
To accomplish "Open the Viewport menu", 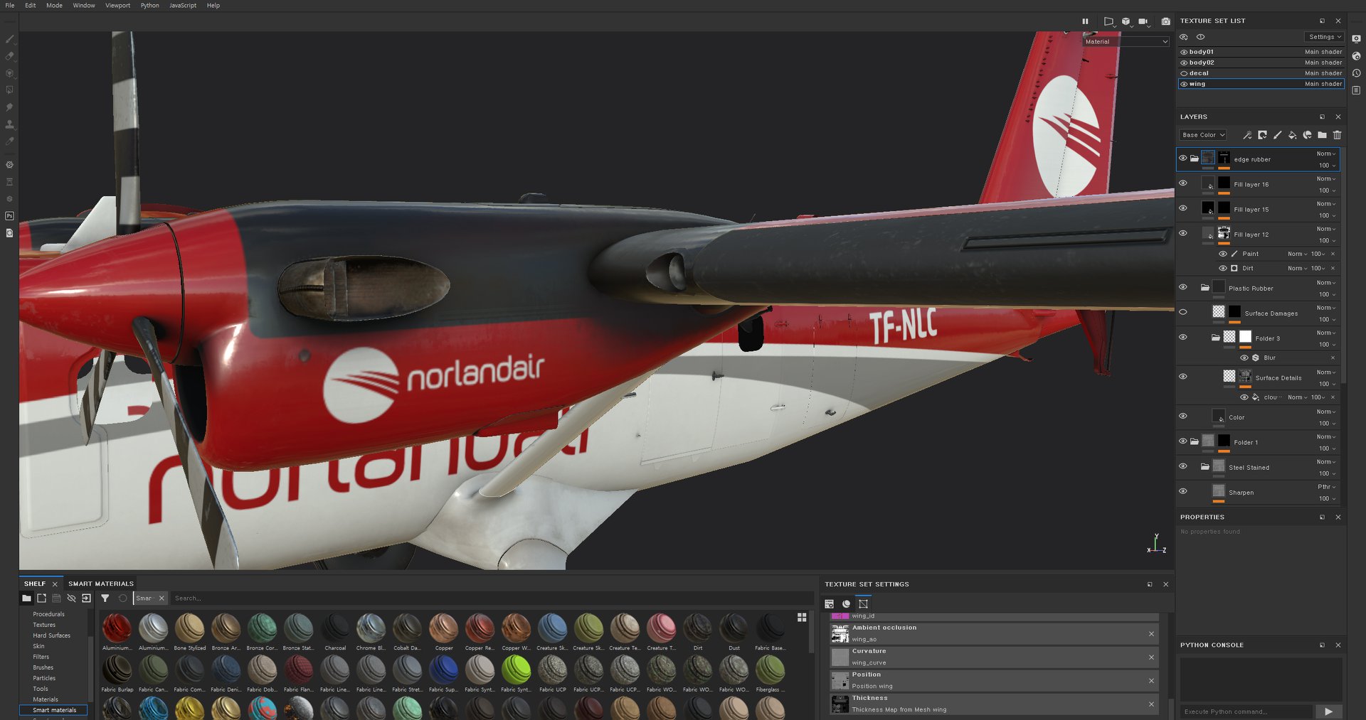I will pyautogui.click(x=117, y=6).
